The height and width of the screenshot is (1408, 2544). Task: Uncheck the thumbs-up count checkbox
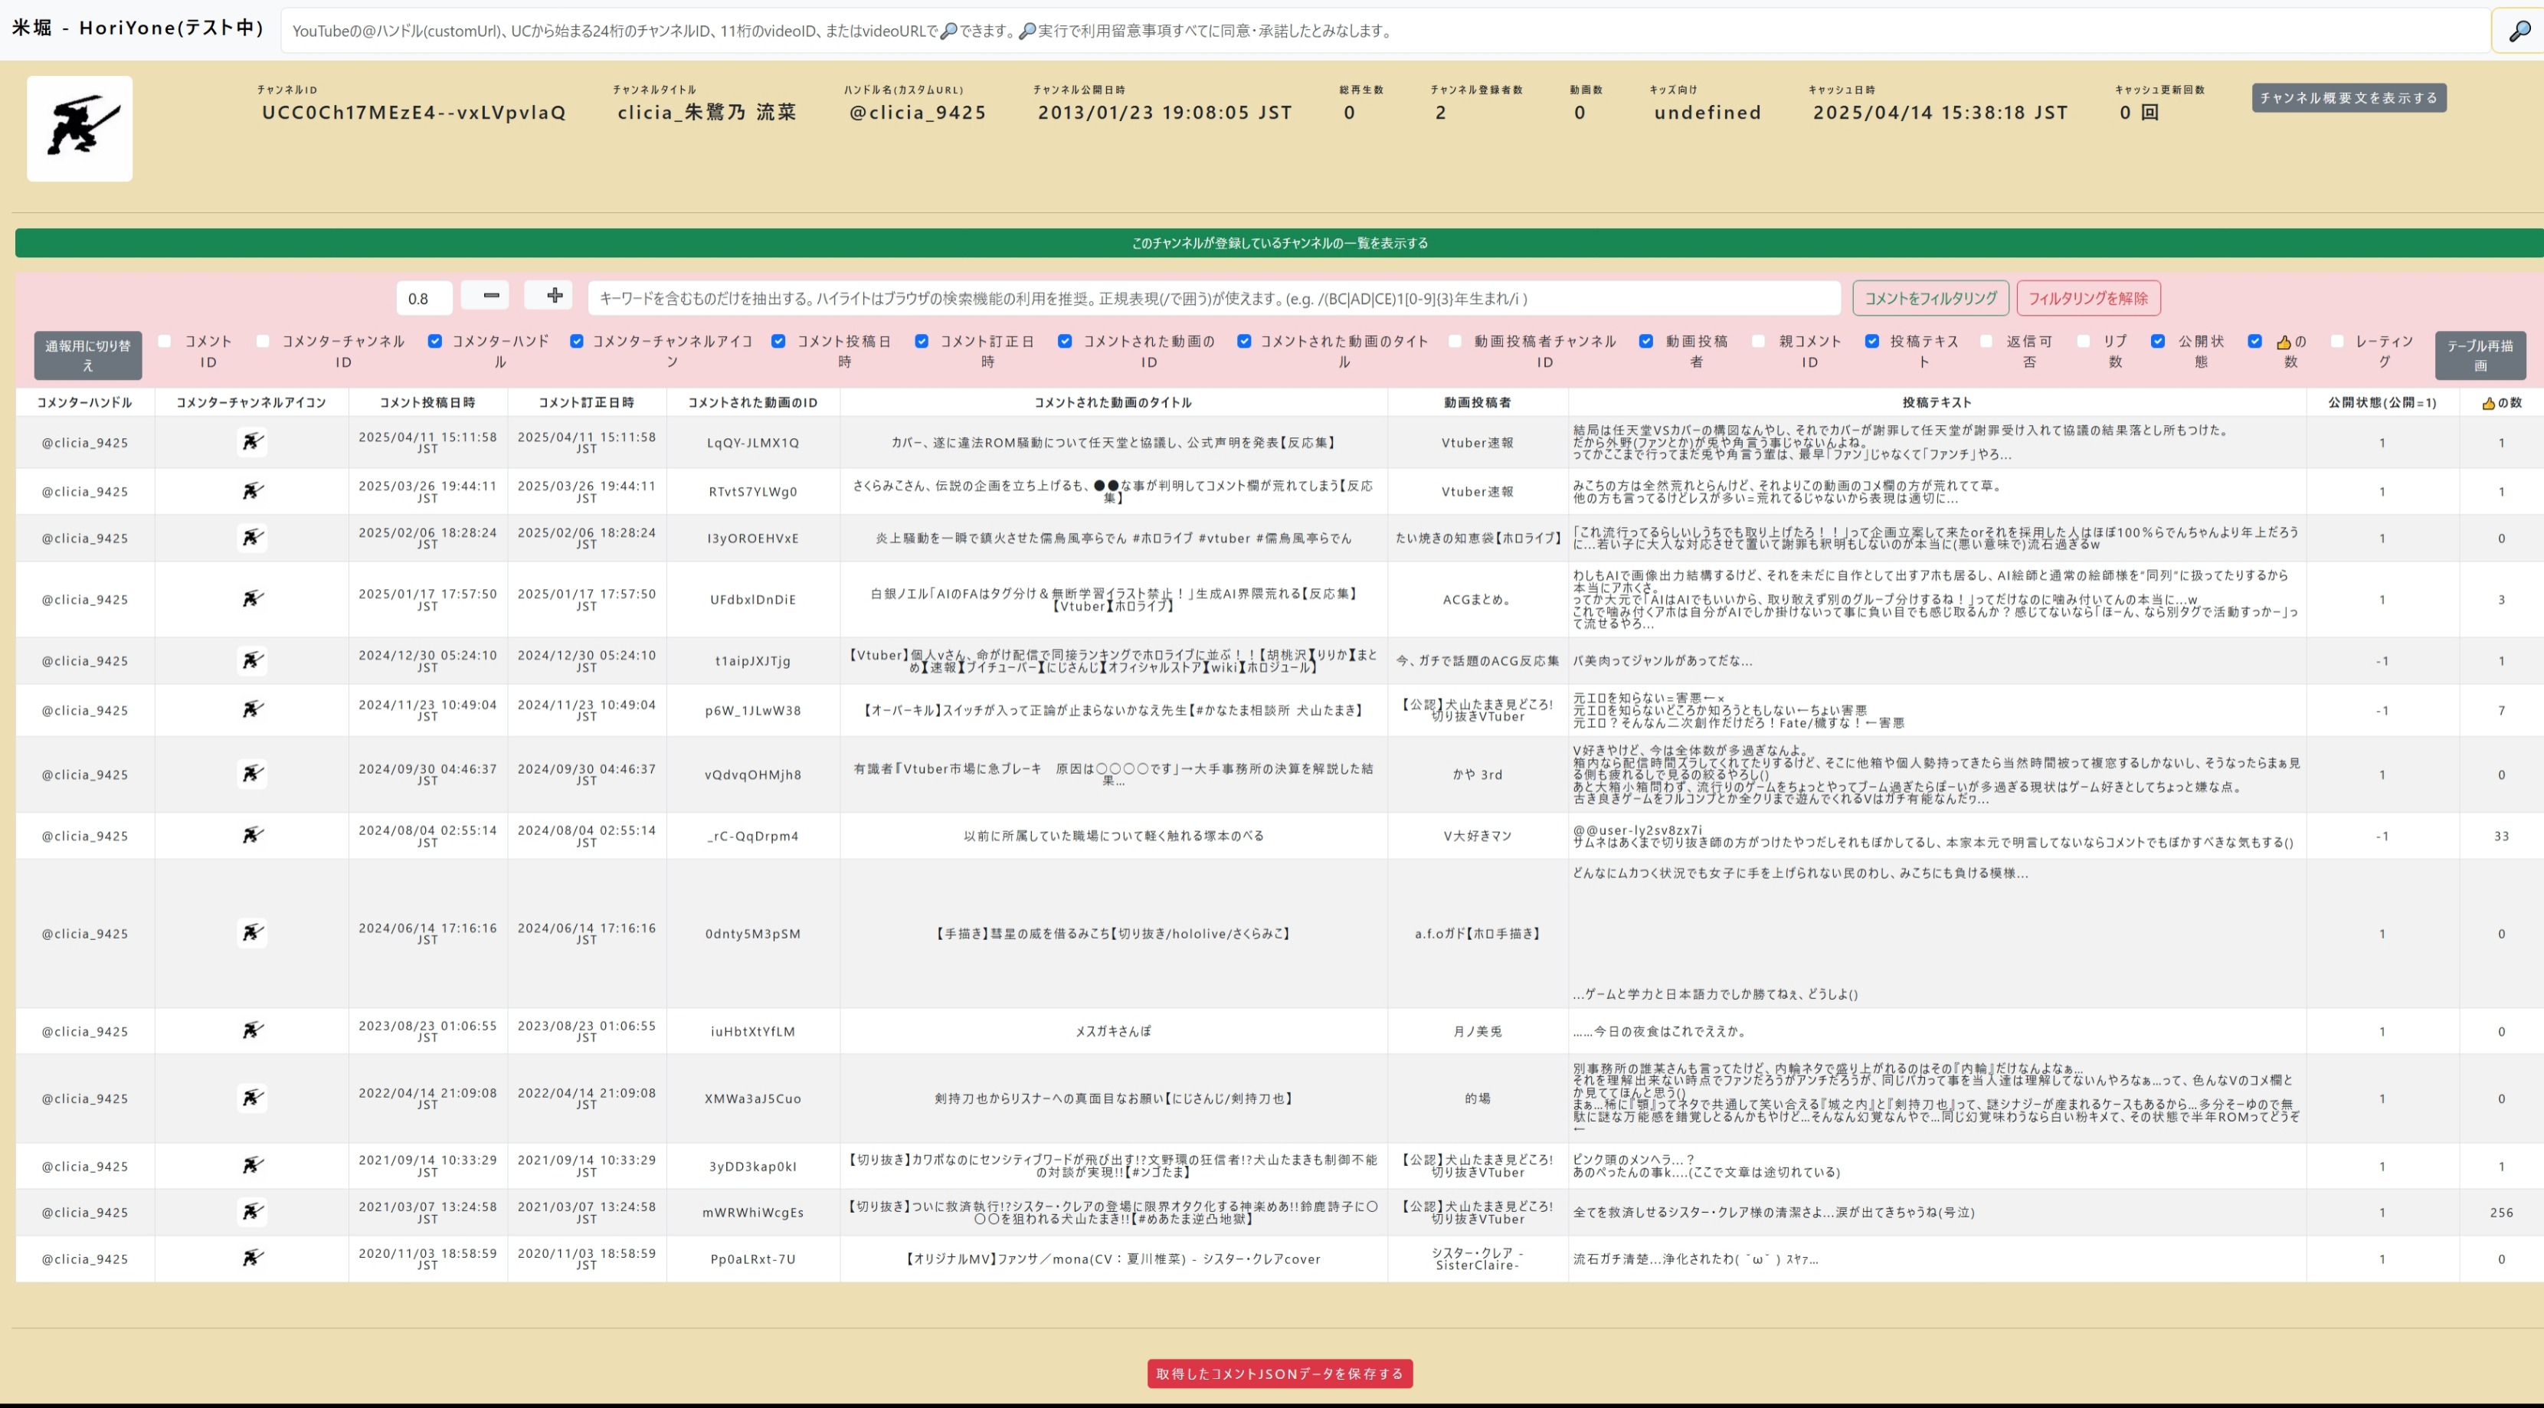2254,341
